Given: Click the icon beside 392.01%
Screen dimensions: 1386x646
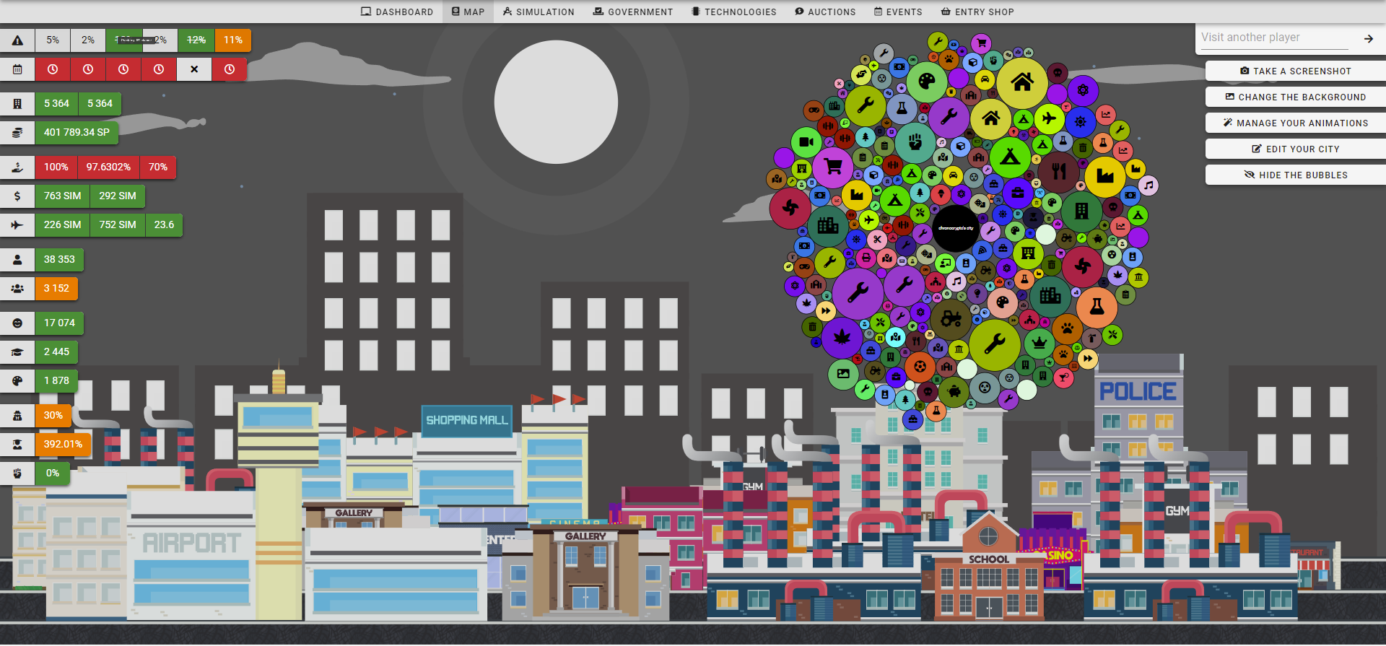Looking at the screenshot, I should click(x=17, y=445).
